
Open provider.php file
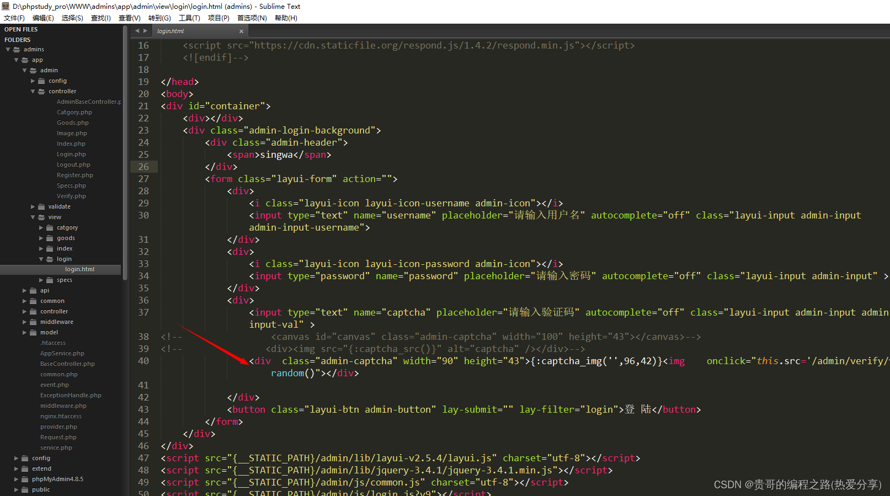58,426
